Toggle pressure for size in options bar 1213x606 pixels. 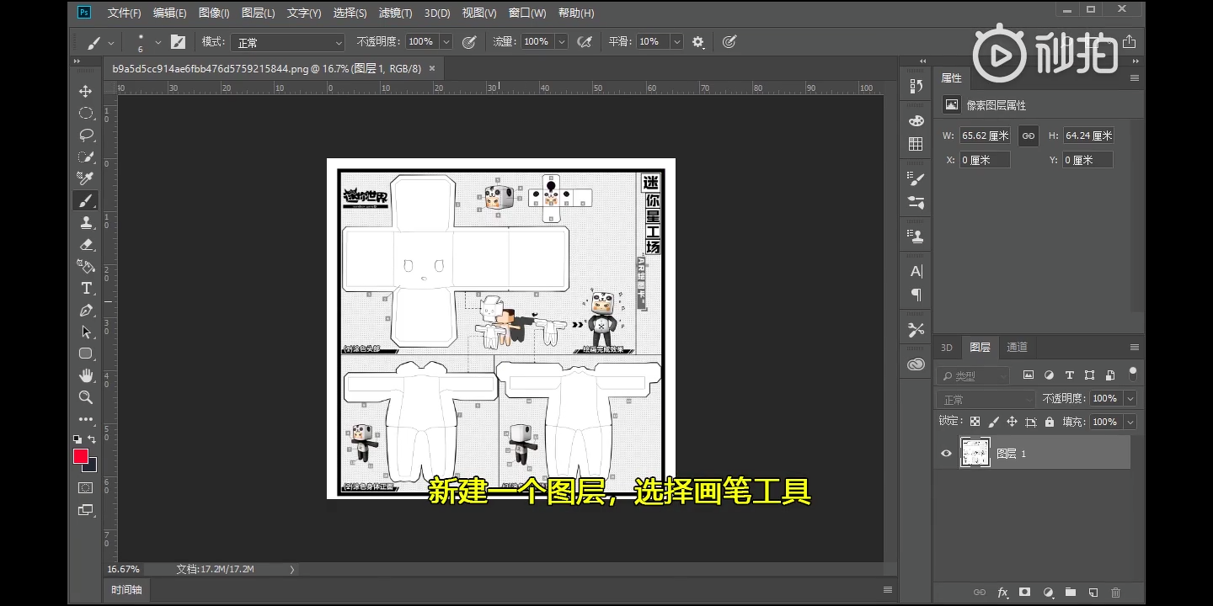729,41
